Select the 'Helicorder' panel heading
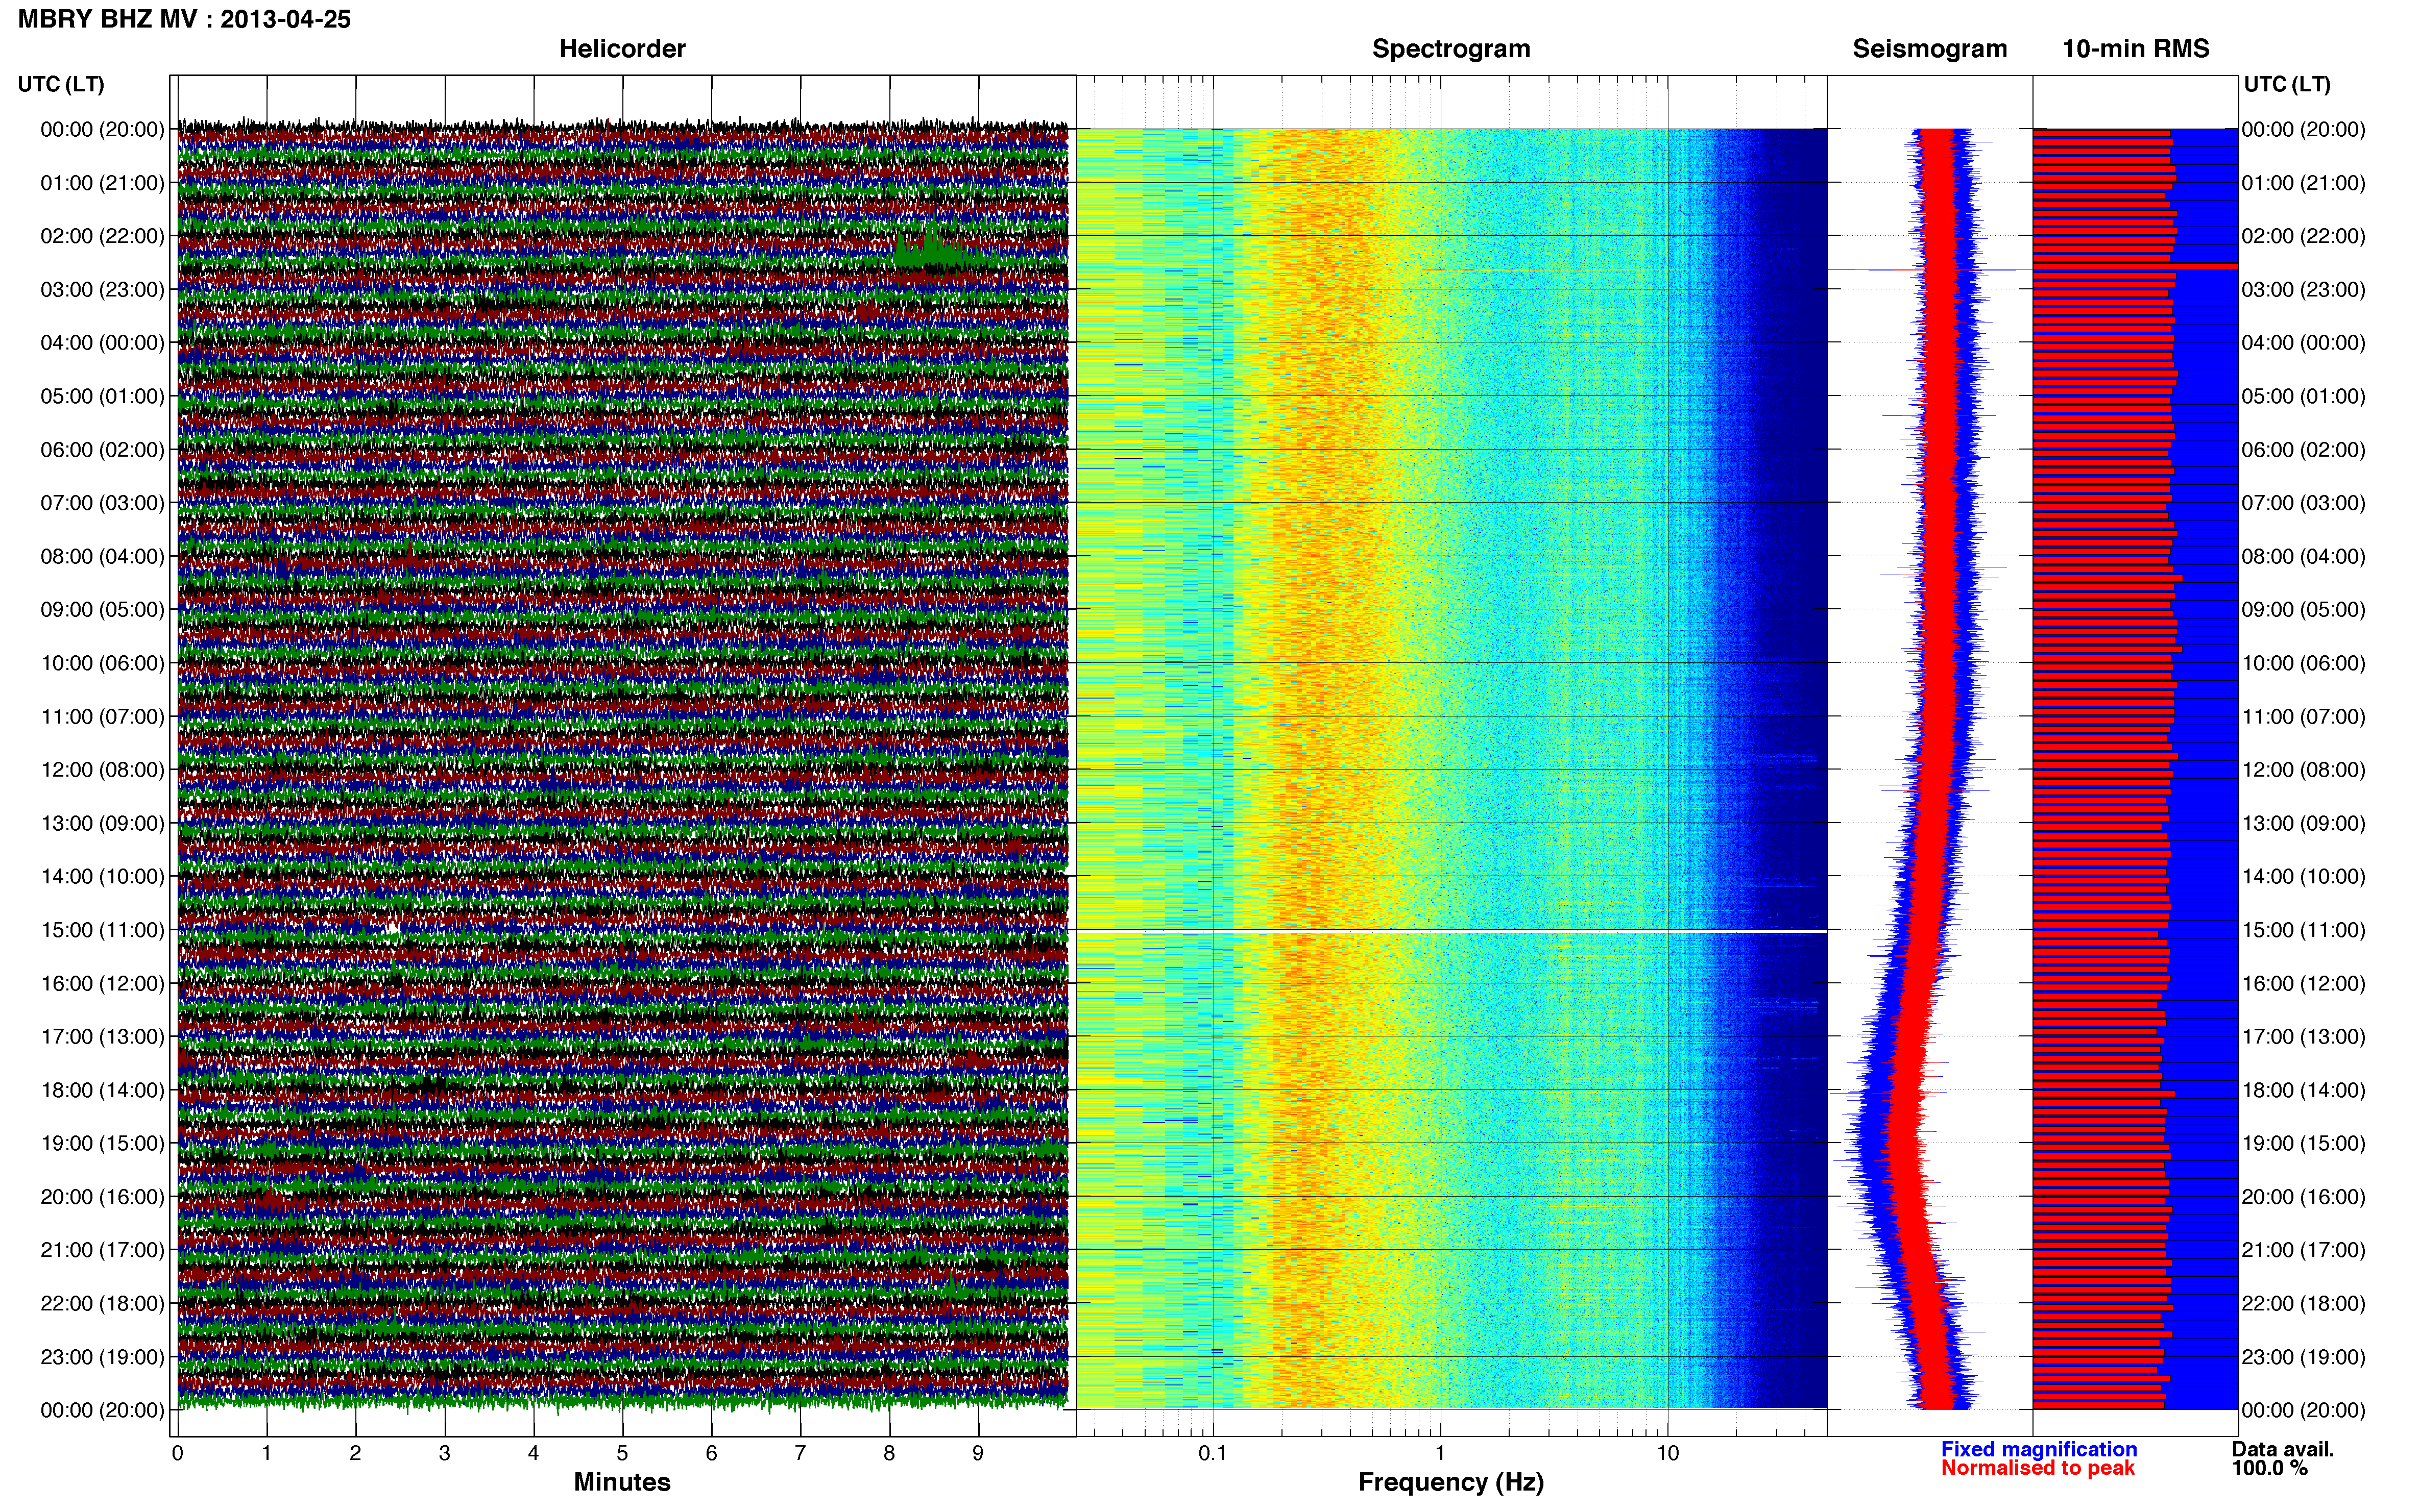2420x1512 pixels. 622,49
